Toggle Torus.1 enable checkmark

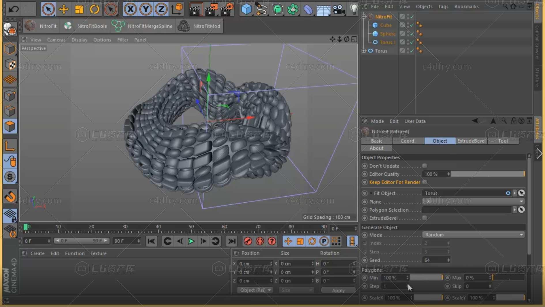tap(412, 42)
